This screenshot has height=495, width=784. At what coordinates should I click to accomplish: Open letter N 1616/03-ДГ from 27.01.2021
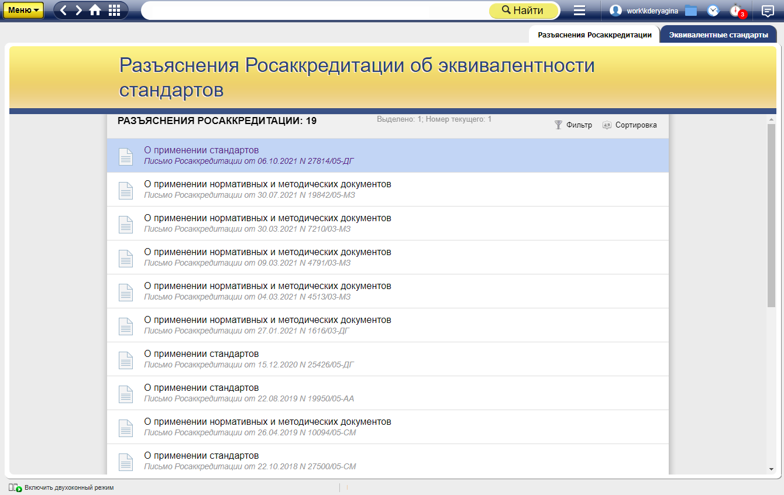pyautogui.click(x=387, y=325)
